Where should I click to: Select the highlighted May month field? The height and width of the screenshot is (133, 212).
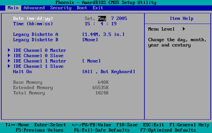(102, 19)
